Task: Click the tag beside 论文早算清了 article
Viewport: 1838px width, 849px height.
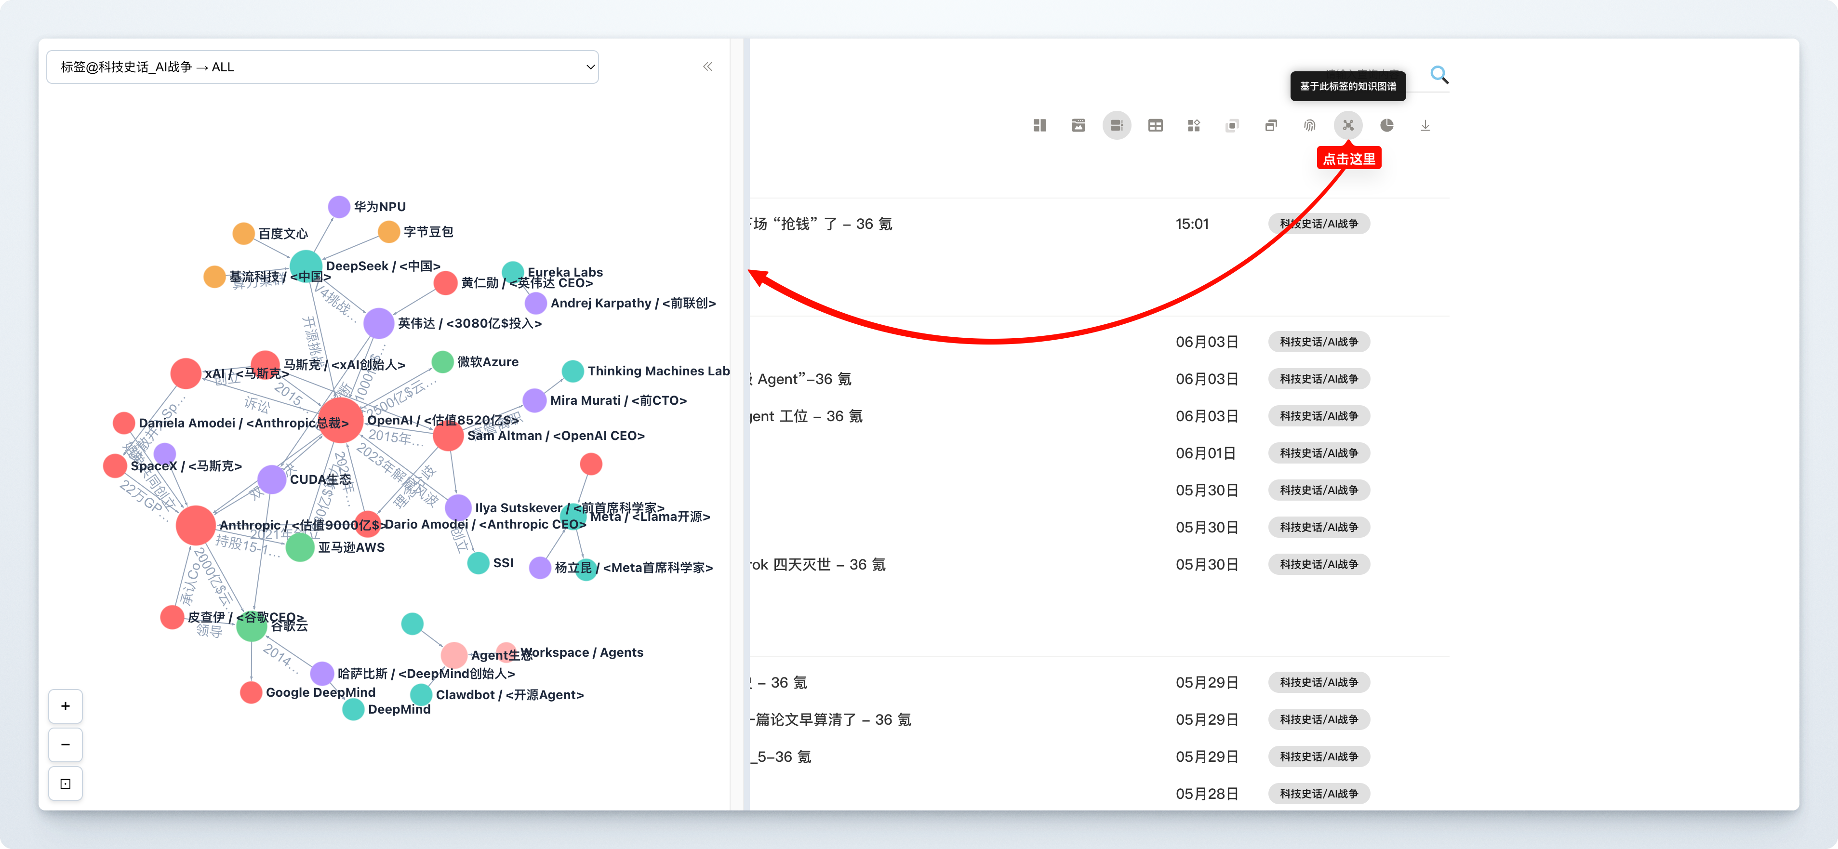Action: click(x=1319, y=719)
